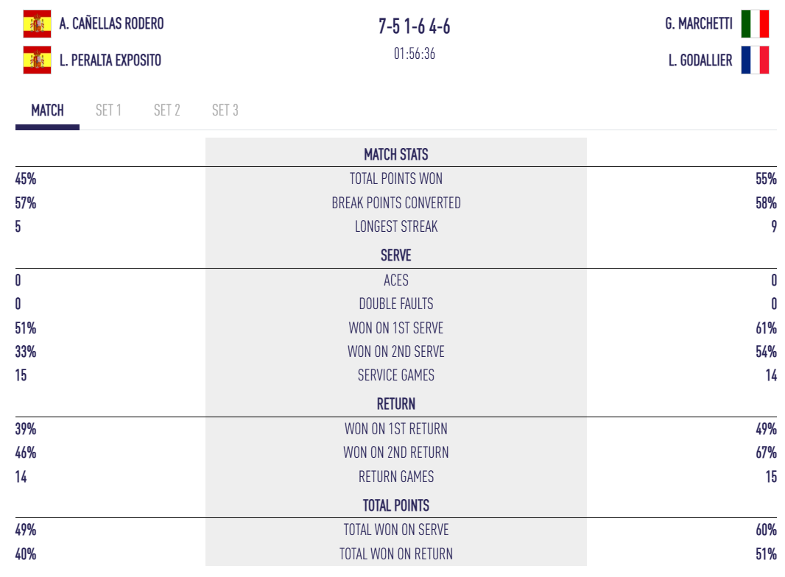Click the BREAK POINTS CONVERTED label

pyautogui.click(x=396, y=203)
